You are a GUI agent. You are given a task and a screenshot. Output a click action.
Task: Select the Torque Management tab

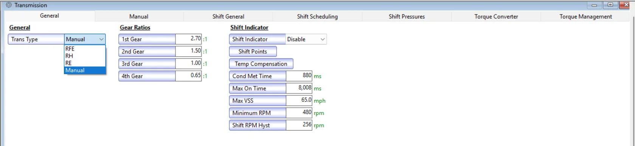click(585, 16)
